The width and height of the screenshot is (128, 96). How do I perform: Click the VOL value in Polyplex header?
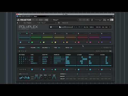[x=105, y=27]
